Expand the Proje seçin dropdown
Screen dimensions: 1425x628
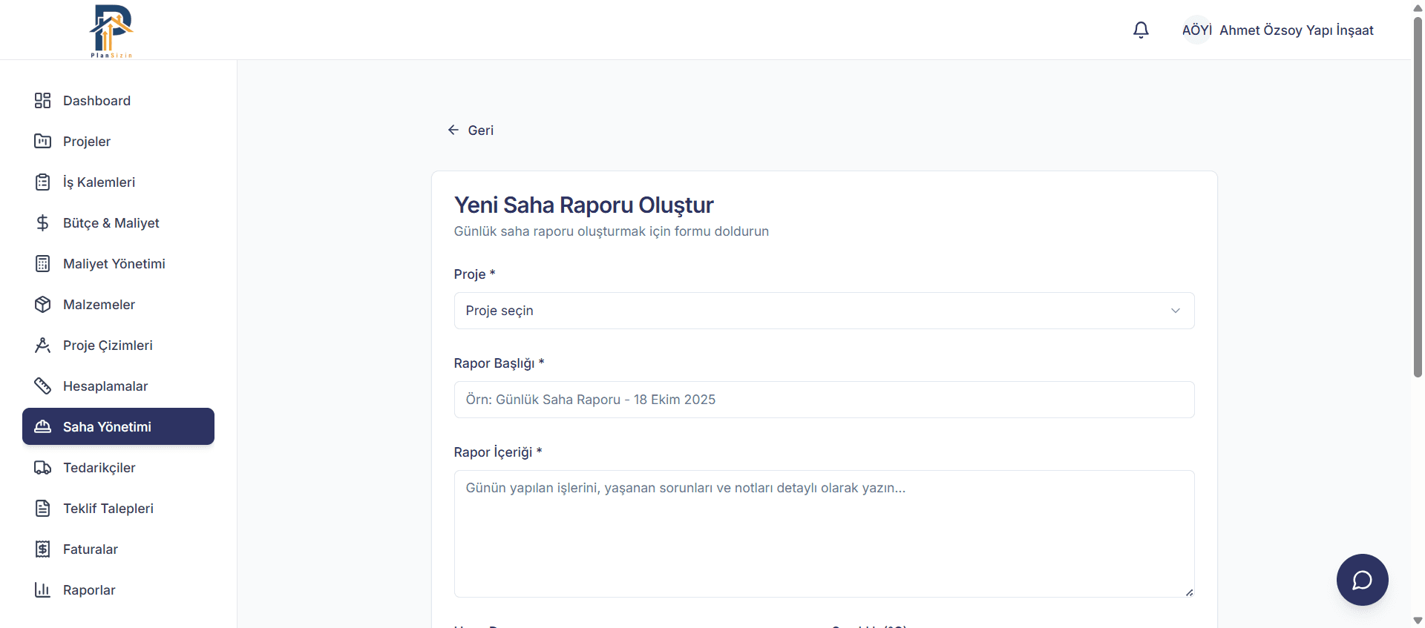[x=824, y=311]
